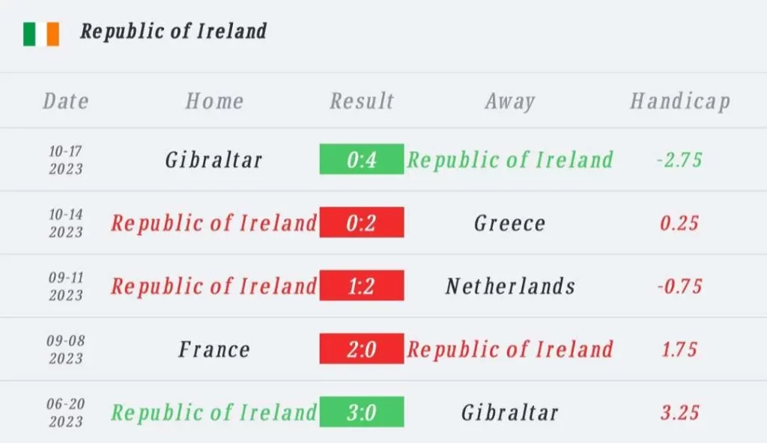Click the Netherlands away team name

pos(510,286)
